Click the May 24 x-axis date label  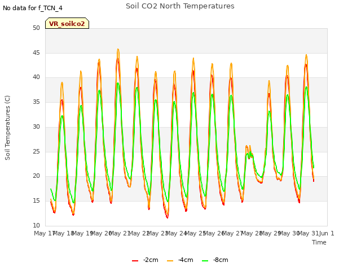[176, 233]
